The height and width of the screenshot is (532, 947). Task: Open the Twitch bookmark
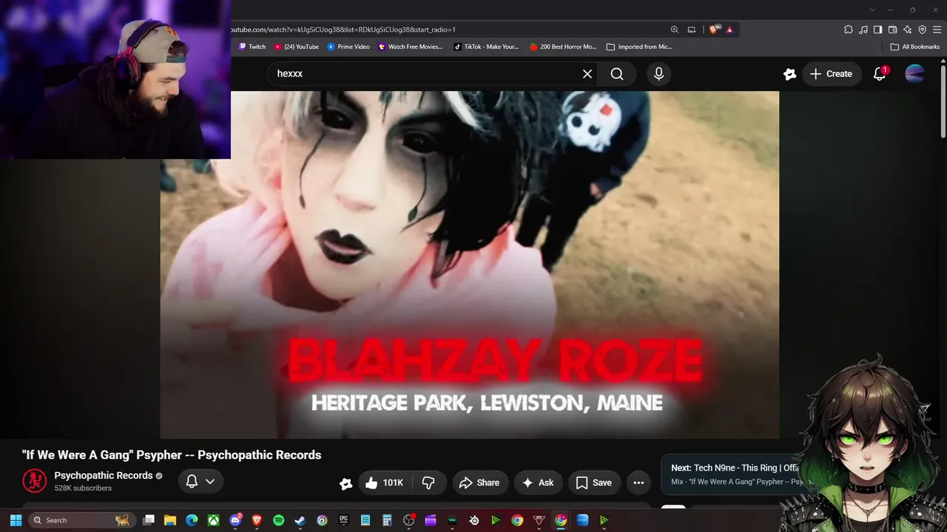tap(252, 47)
